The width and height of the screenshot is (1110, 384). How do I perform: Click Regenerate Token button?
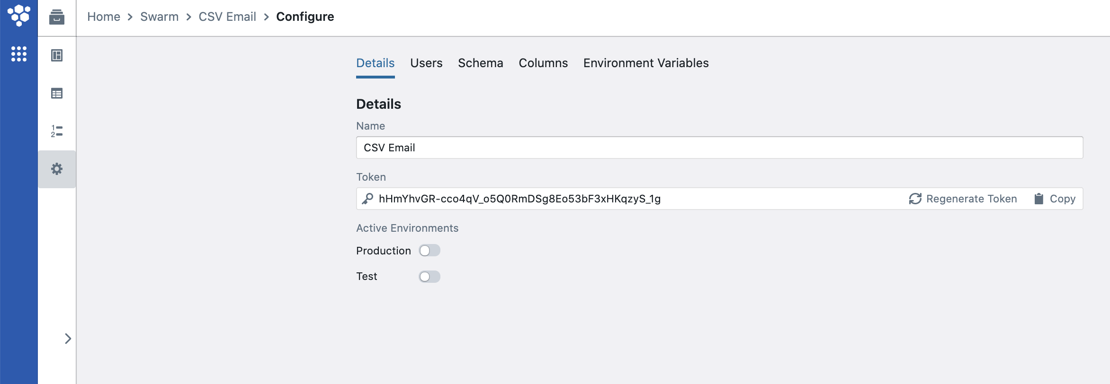click(963, 199)
